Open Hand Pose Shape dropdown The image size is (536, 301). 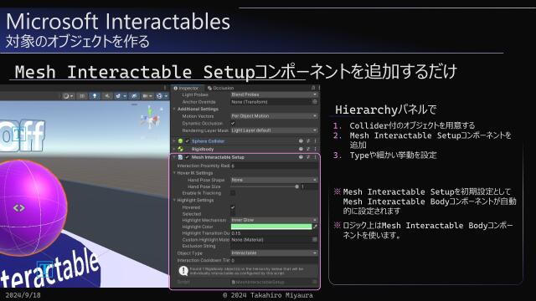274,180
